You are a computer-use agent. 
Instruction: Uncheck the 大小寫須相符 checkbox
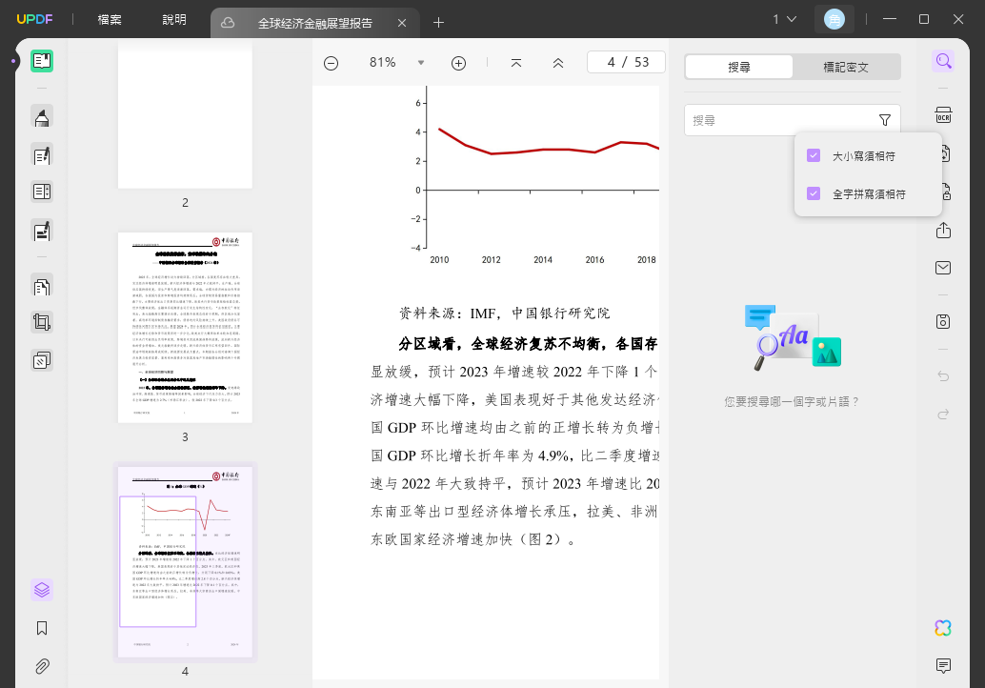point(814,156)
